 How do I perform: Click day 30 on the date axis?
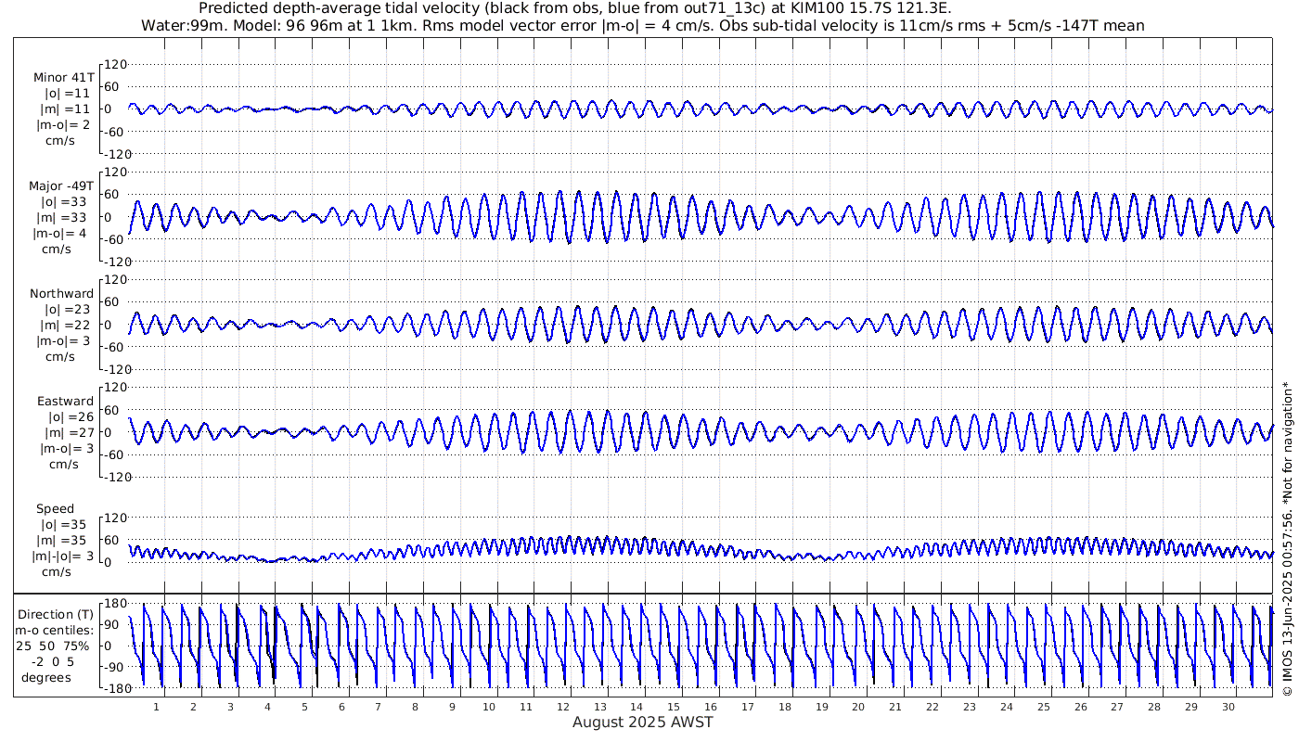[x=1228, y=707]
